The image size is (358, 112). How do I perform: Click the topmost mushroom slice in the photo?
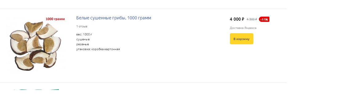coord(34,29)
